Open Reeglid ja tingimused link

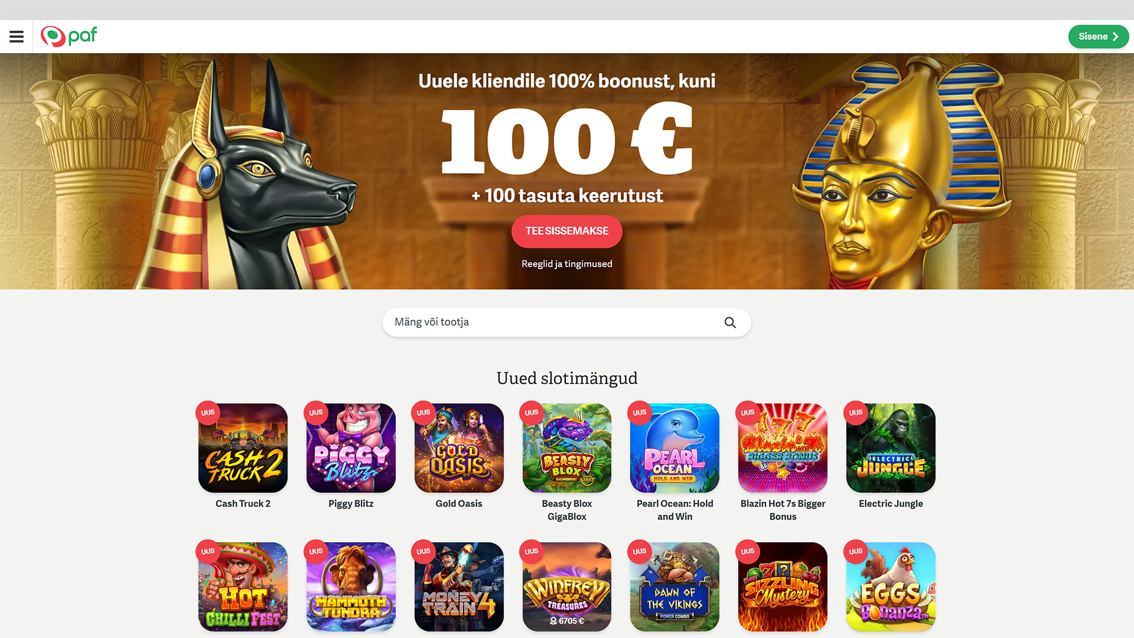[x=567, y=264]
